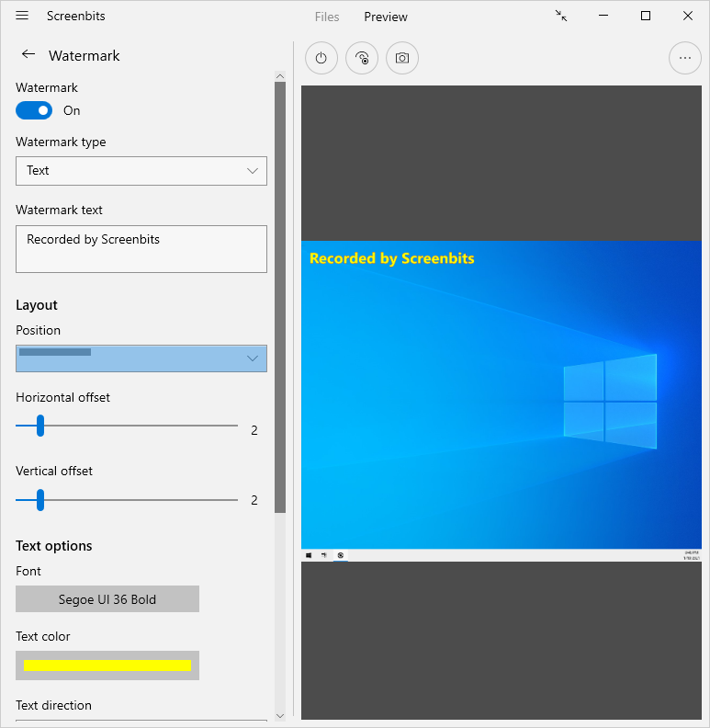Go back from Watermark settings
Viewport: 710px width, 728px height.
pyautogui.click(x=28, y=55)
